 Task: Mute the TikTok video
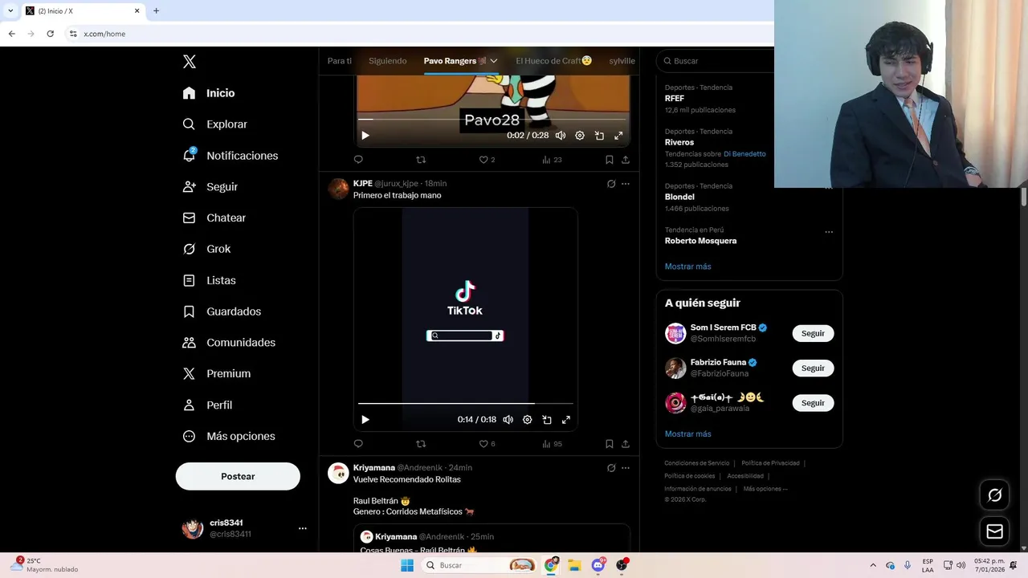pos(508,420)
